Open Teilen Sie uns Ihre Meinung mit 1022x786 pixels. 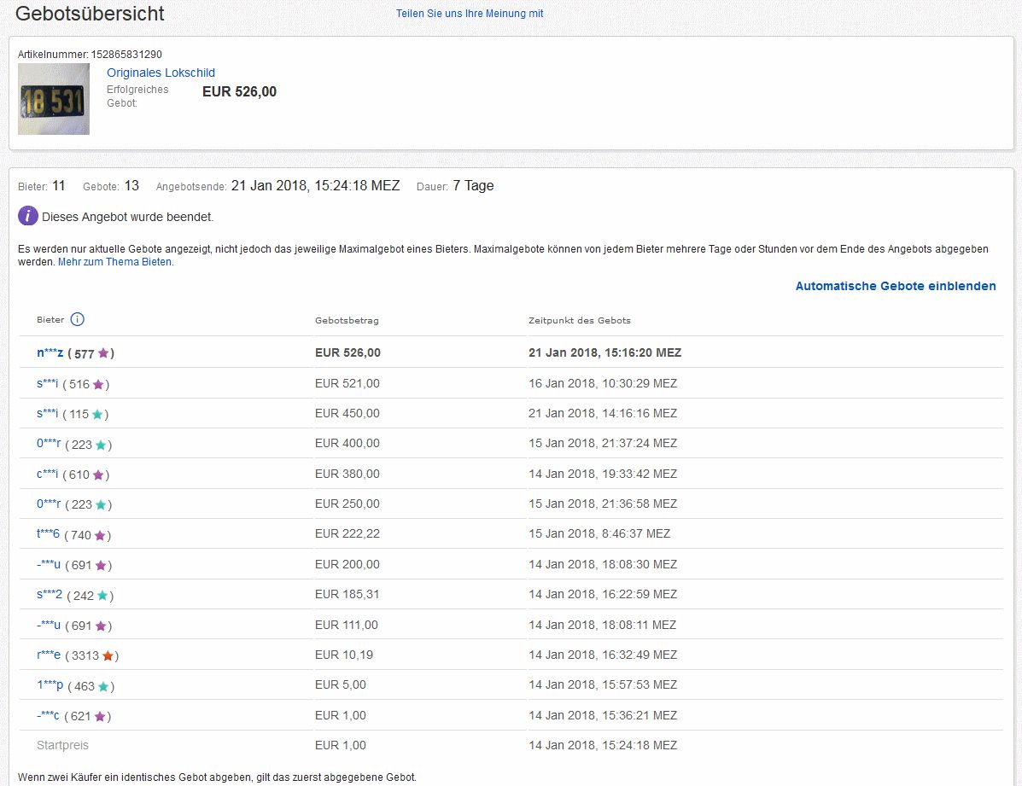[x=469, y=14]
